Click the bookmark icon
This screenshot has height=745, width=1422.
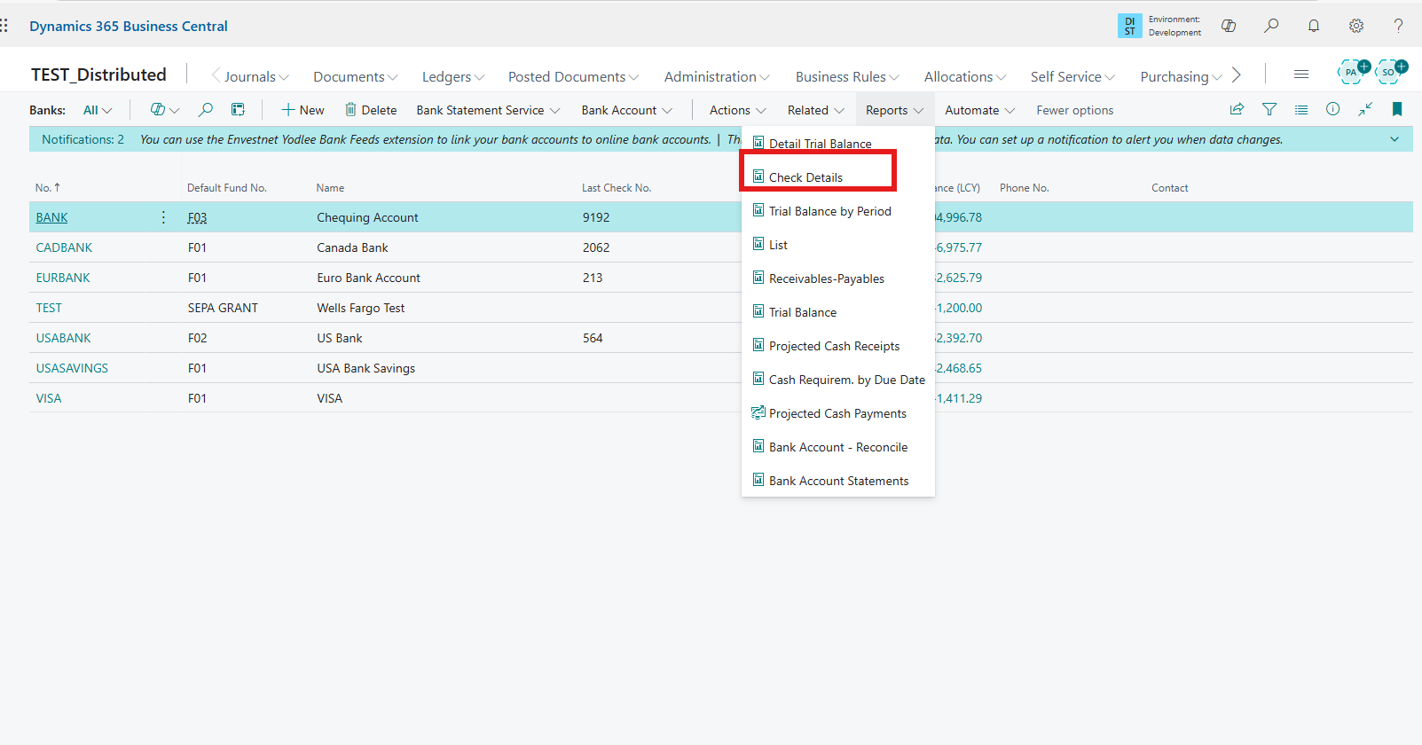[1397, 109]
